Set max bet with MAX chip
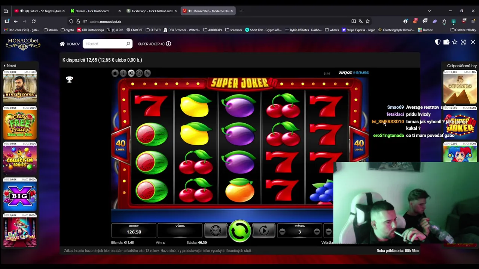The height and width of the screenshot is (269, 479). (x=216, y=231)
